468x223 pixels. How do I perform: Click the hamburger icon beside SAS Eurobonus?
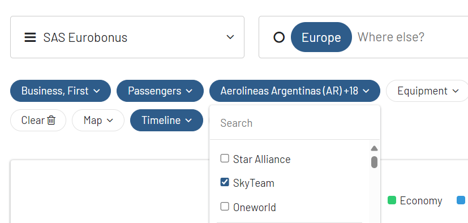30,37
